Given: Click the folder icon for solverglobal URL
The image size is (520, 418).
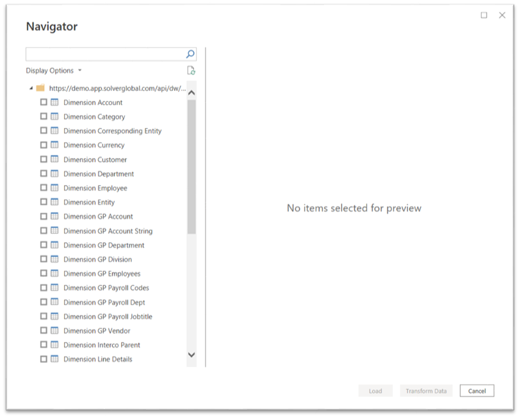Looking at the screenshot, I should [x=40, y=88].
